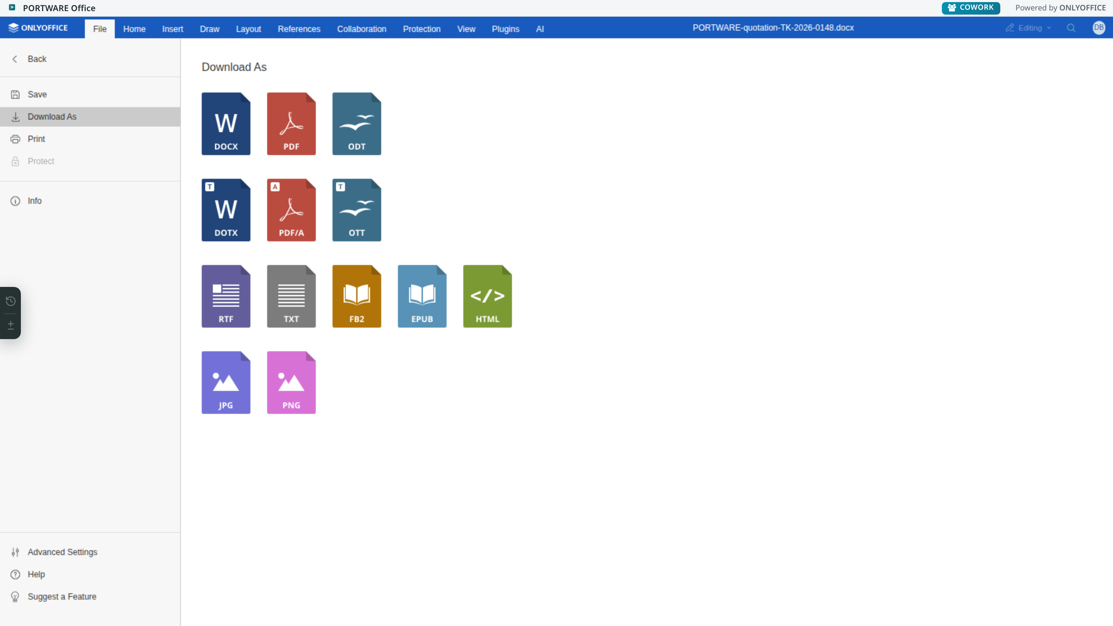Open the References tab
The image size is (1113, 626).
(299, 29)
